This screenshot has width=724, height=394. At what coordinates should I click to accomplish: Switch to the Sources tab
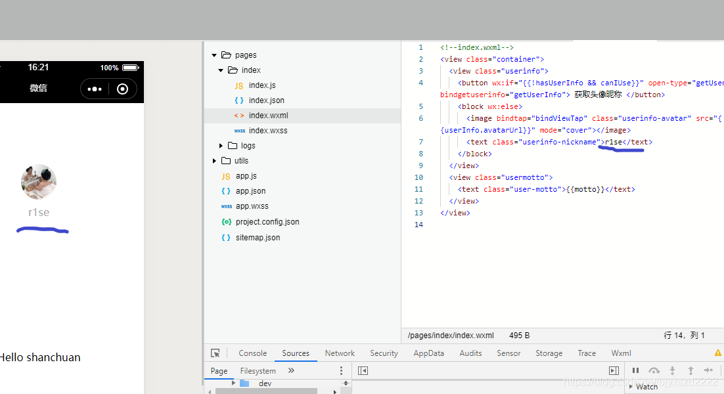[x=296, y=353]
